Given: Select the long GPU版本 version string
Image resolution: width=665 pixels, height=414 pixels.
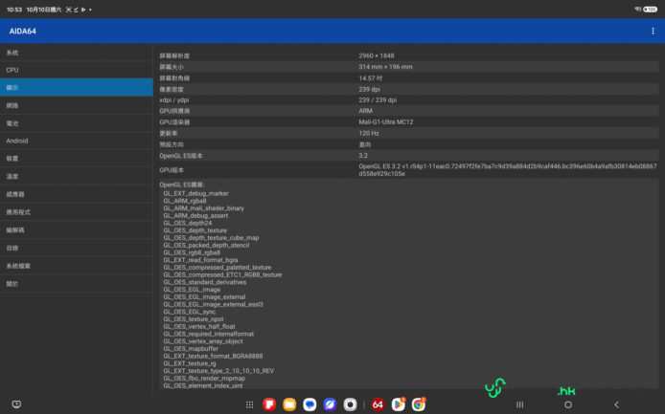Looking at the screenshot, I should [x=508, y=170].
